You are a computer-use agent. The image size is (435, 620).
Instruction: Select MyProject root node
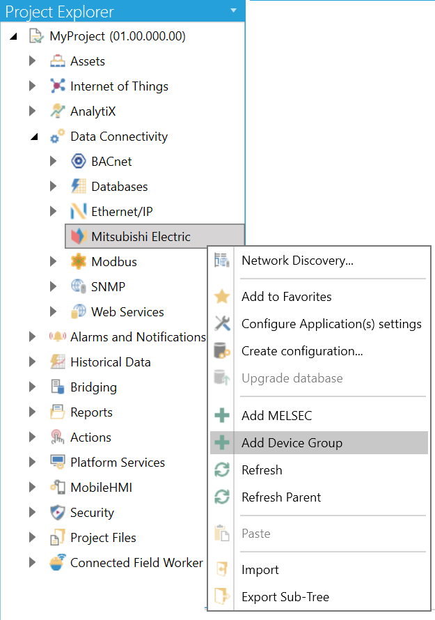(117, 36)
